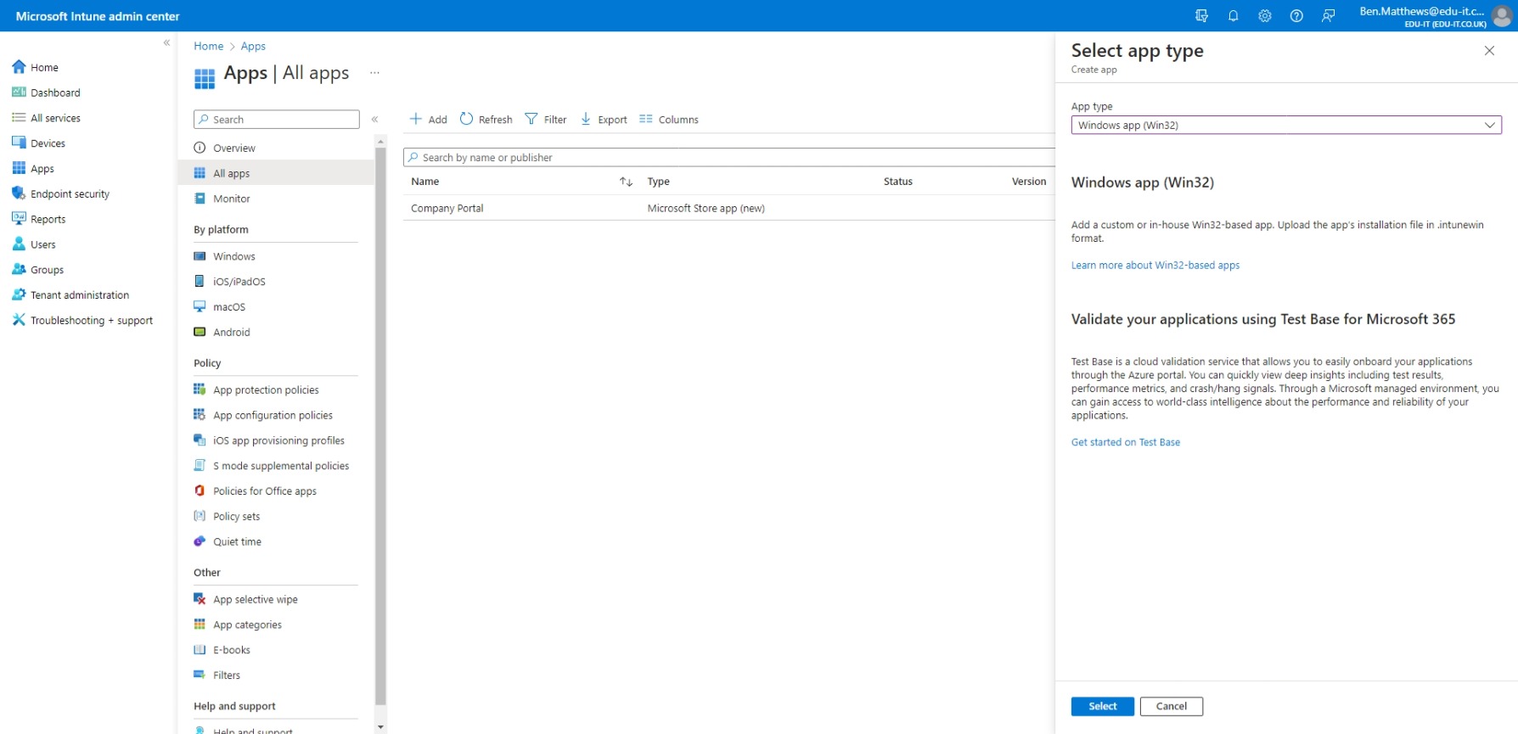Viewport: 1518px width, 734px height.
Task: Close the Select app type pane
Action: click(x=1489, y=51)
